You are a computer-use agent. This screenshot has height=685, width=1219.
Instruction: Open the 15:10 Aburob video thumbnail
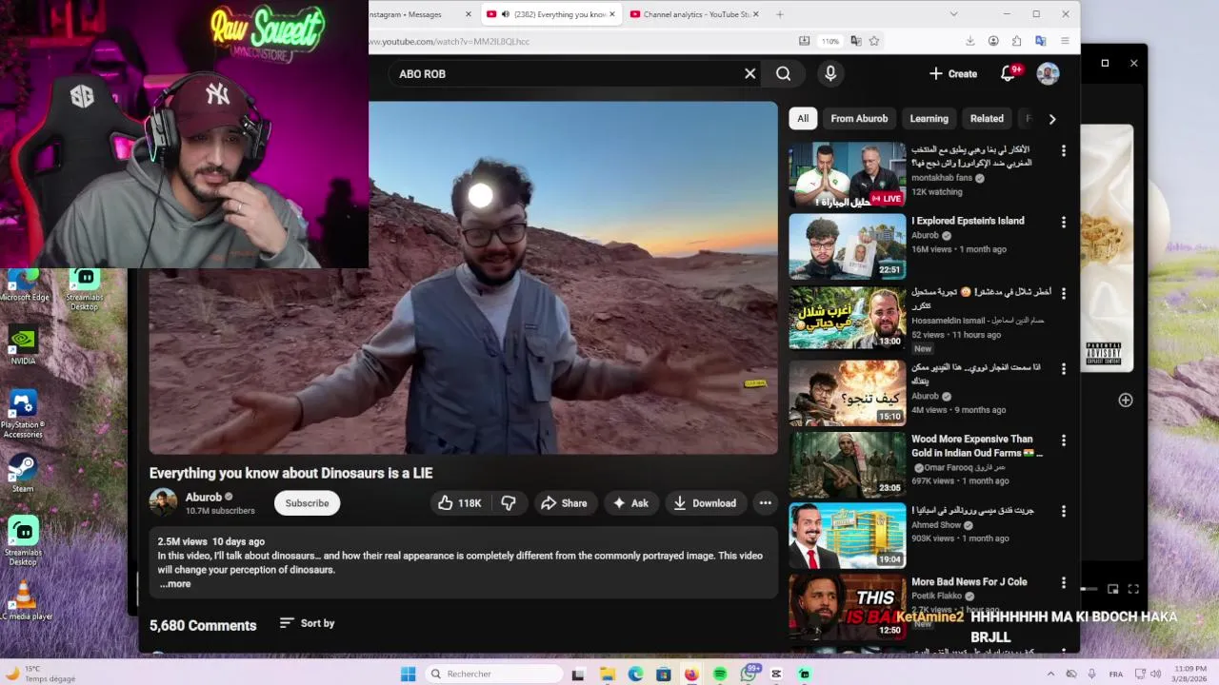[x=847, y=393]
